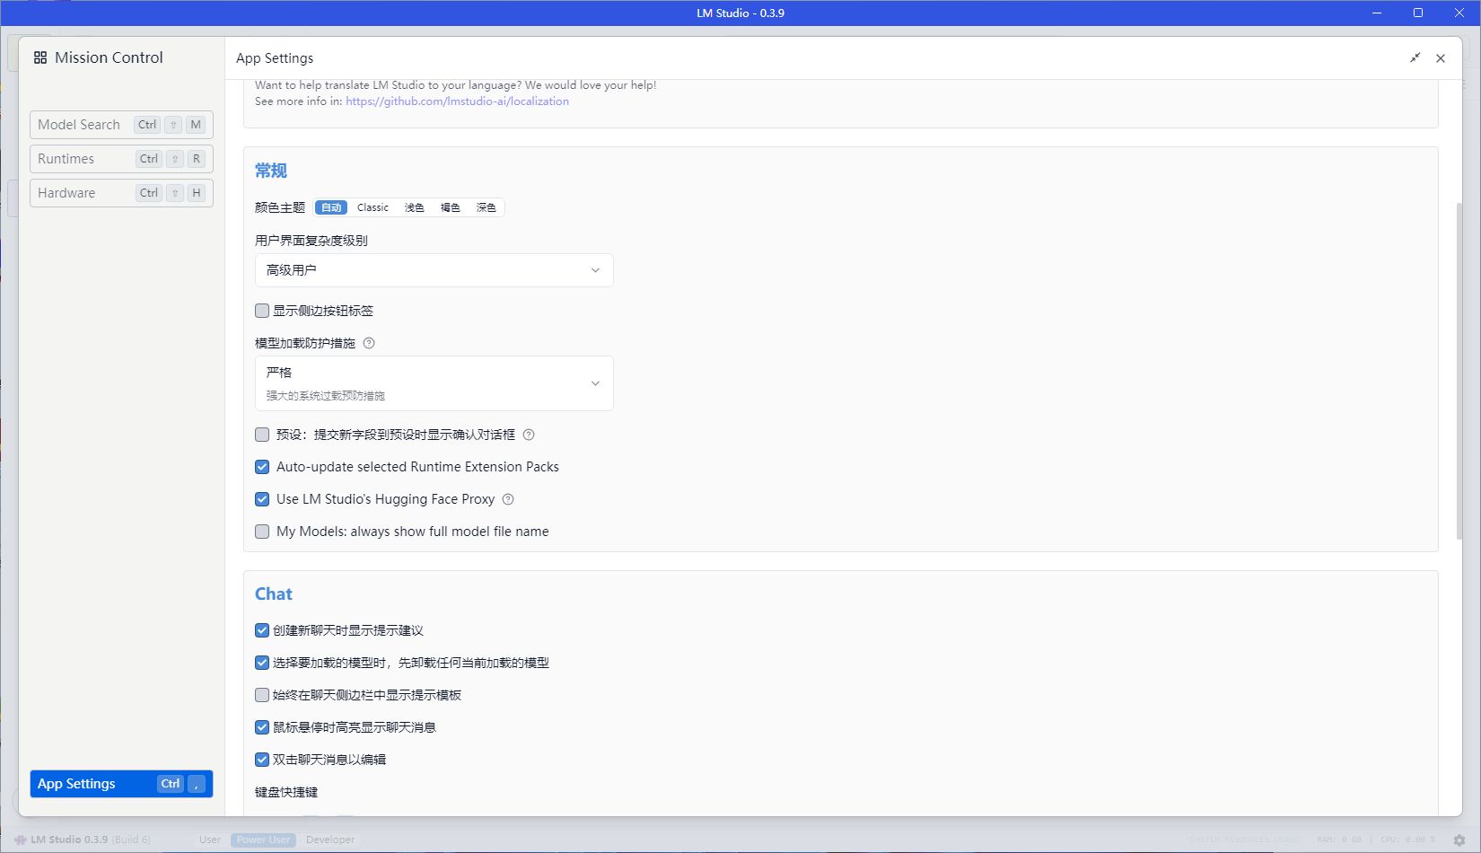Switch to Power User mode in status bar

click(263, 840)
